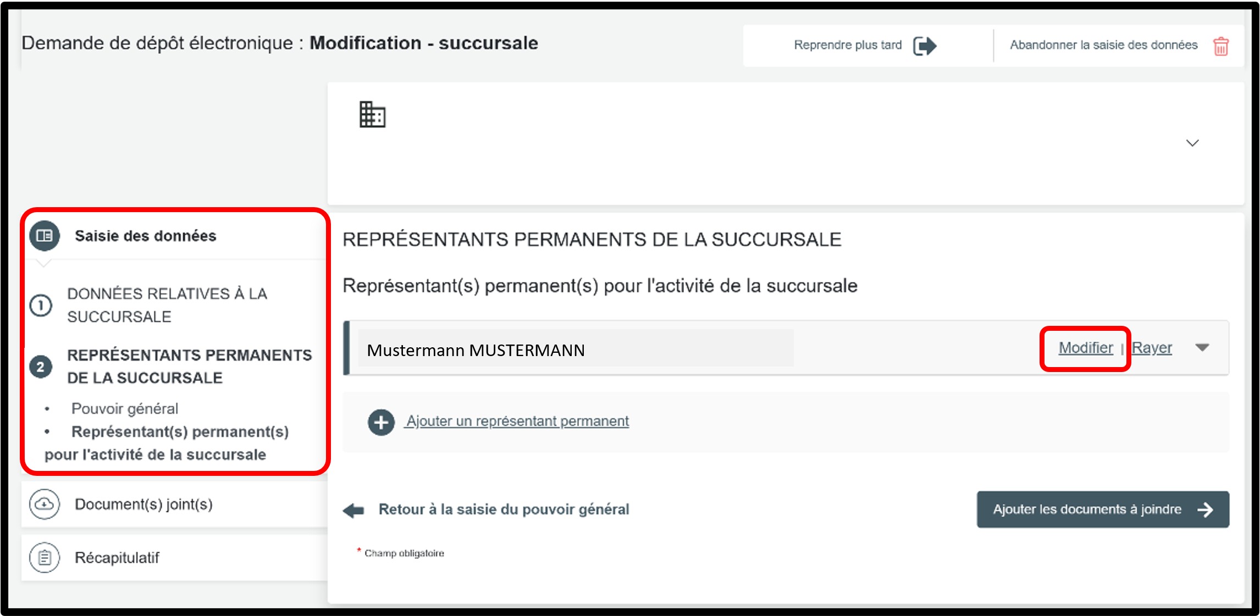Expand the Mustermann MUSTERMANN row arrow
1260x616 pixels.
(x=1202, y=347)
